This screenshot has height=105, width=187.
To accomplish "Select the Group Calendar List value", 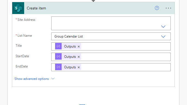I will [68, 36].
